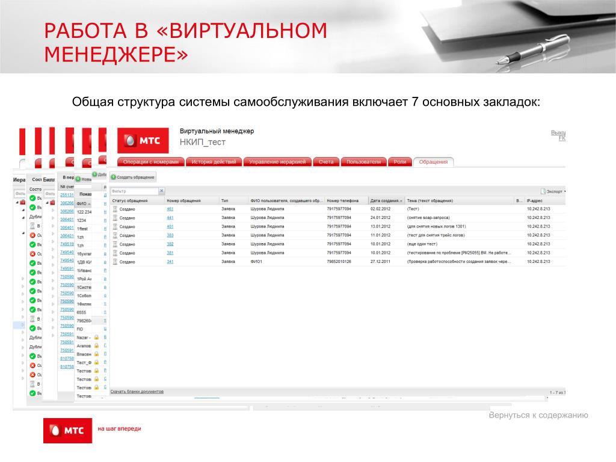The width and height of the screenshot is (616, 462).
Task: Select the Пользователи tab
Action: coord(363,162)
